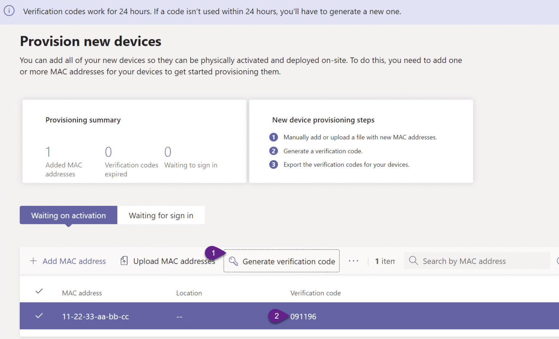Deselect the 11-22-33-aa-bb-cc device row checkmark
The width and height of the screenshot is (559, 339).
pyautogui.click(x=39, y=316)
